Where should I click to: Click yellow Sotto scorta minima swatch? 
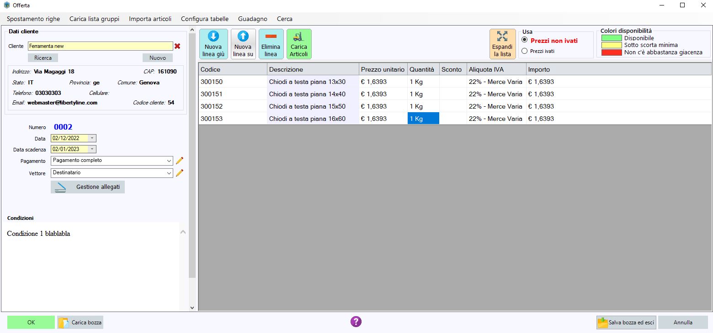(x=612, y=45)
